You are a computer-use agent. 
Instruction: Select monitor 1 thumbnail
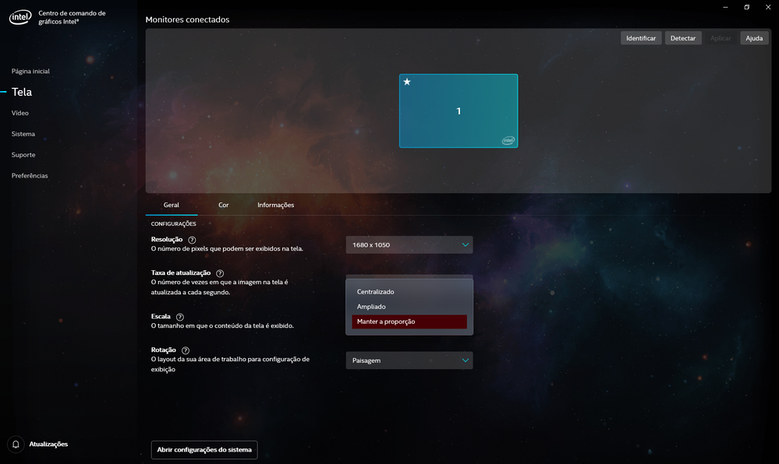pos(459,111)
